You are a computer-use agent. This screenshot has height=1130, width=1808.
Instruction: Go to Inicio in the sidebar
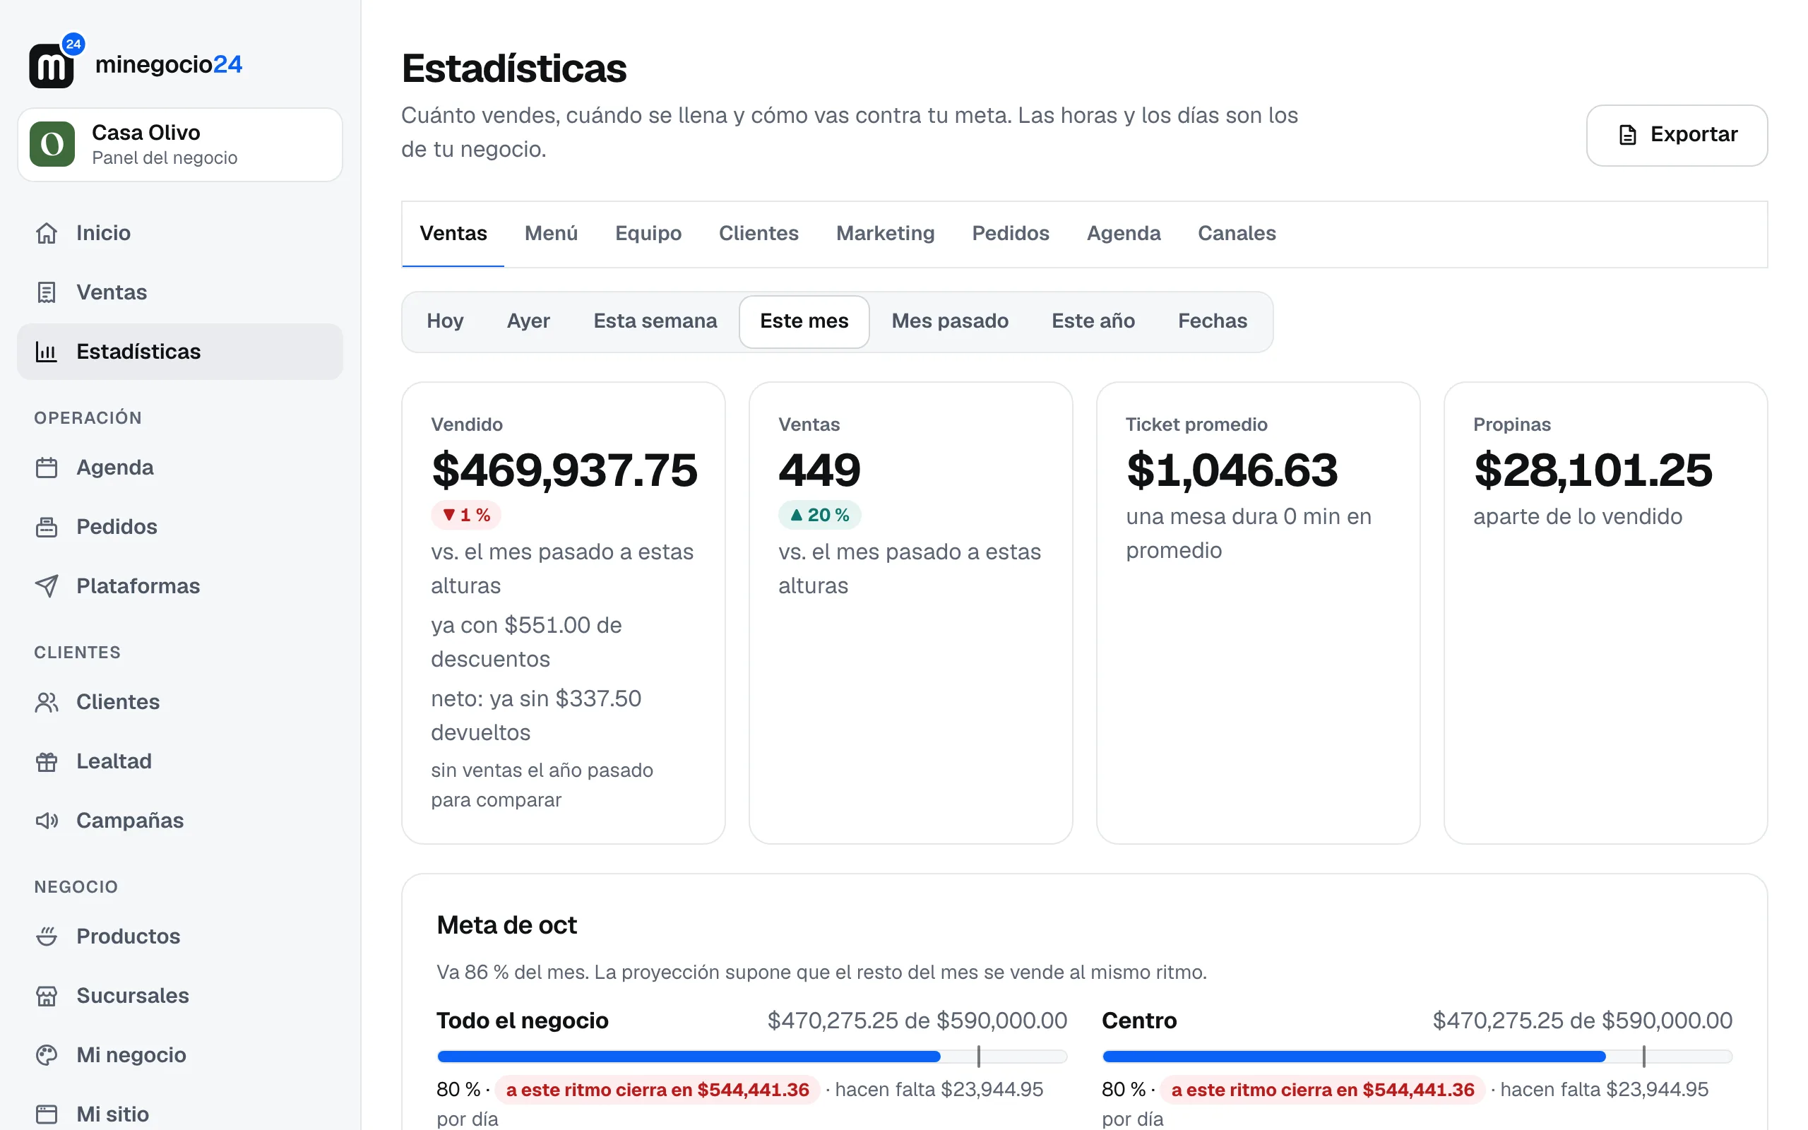coord(179,233)
